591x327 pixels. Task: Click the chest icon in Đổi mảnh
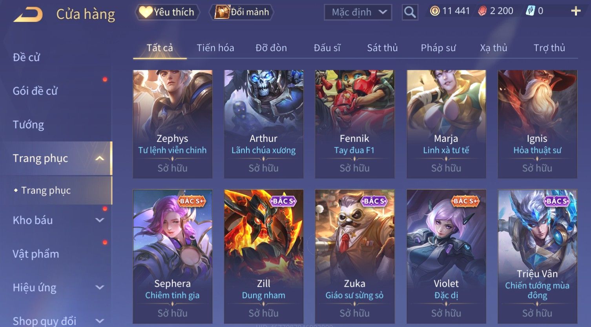(x=222, y=12)
